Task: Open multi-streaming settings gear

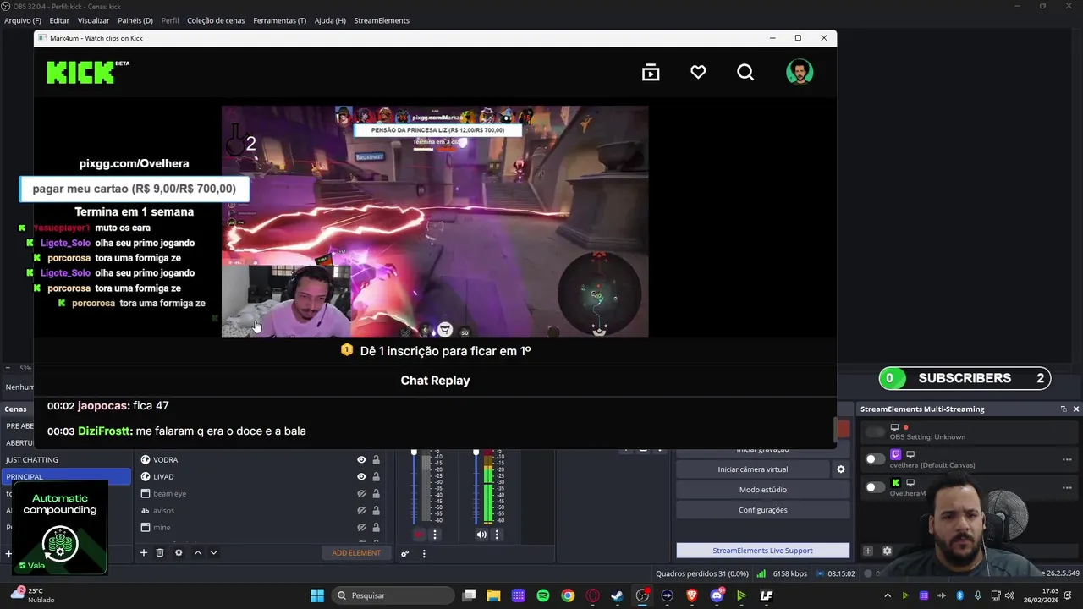Action: [x=887, y=551]
